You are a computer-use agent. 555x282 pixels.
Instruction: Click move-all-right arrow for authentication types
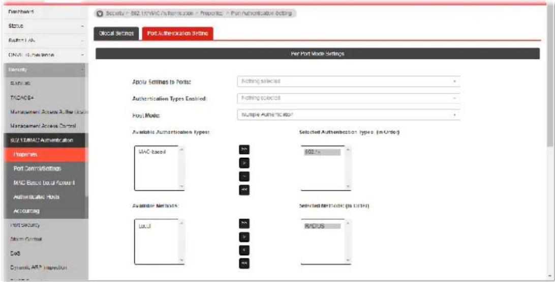244,150
